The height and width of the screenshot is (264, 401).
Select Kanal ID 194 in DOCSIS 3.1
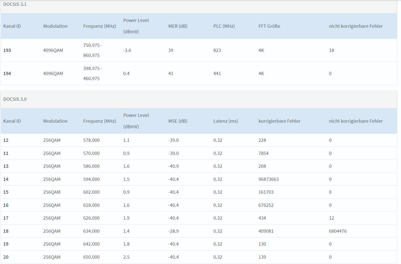pos(7,74)
